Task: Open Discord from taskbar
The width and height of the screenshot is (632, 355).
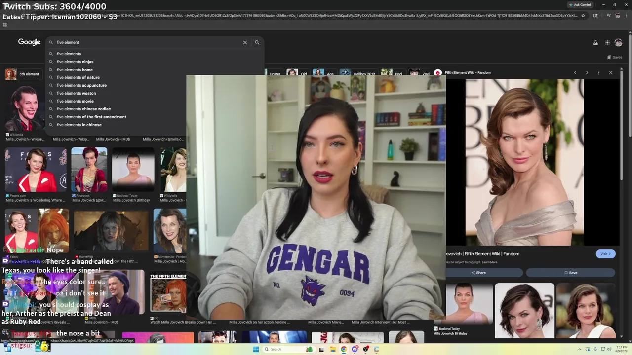Action: (355, 349)
